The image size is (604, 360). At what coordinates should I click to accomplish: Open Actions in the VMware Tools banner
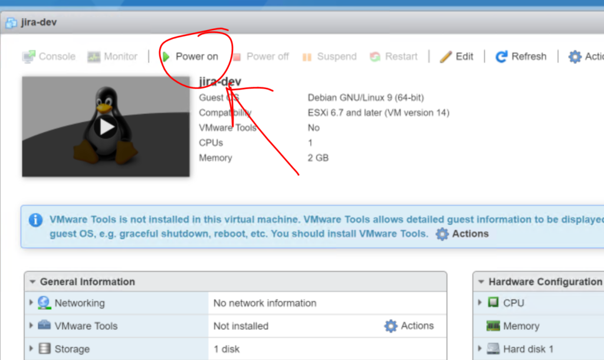click(462, 234)
